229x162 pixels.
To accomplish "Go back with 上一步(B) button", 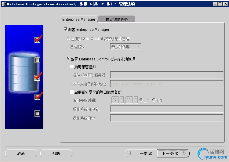I will click(x=141, y=153).
